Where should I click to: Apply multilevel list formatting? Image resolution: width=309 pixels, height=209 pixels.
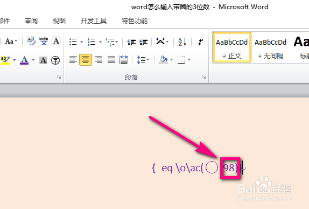coord(110,42)
